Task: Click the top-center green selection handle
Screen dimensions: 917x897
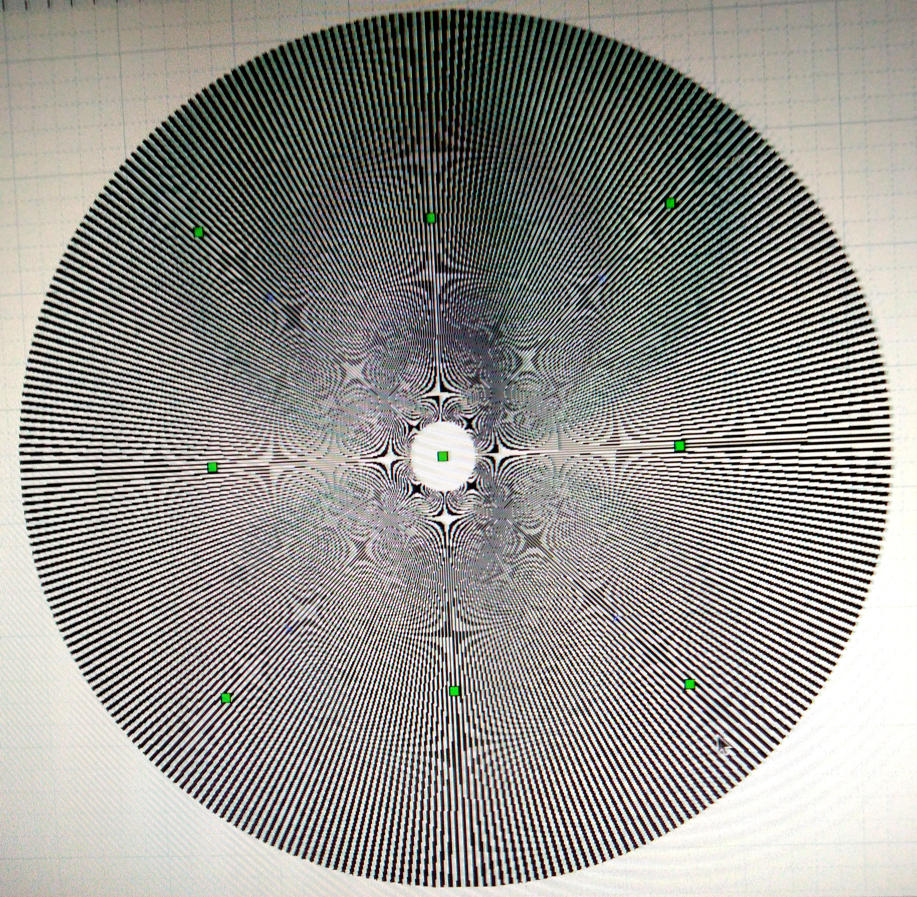Action: pyautogui.click(x=430, y=218)
